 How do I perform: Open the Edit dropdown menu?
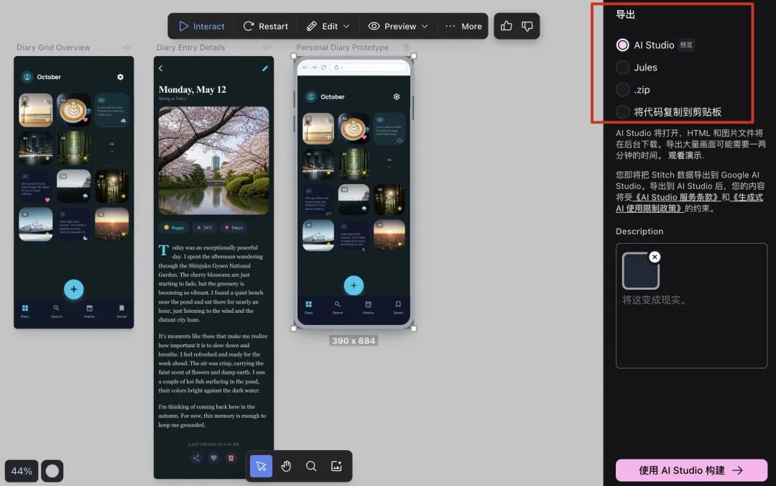[328, 27]
